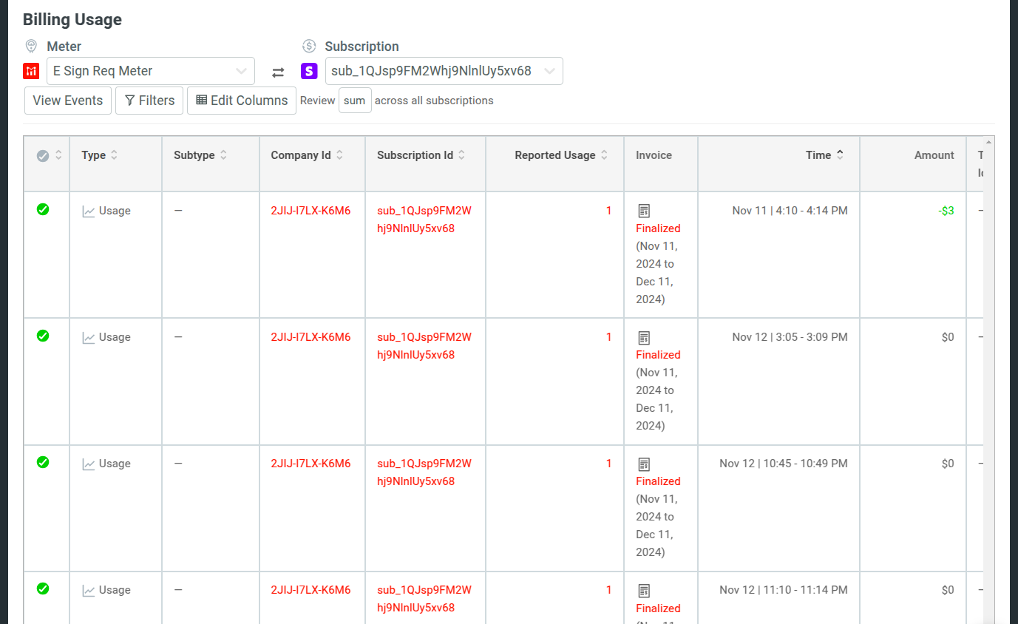Open the Finalized invoice link in the first row
Viewport: 1018px width, 624px height.
pos(658,228)
